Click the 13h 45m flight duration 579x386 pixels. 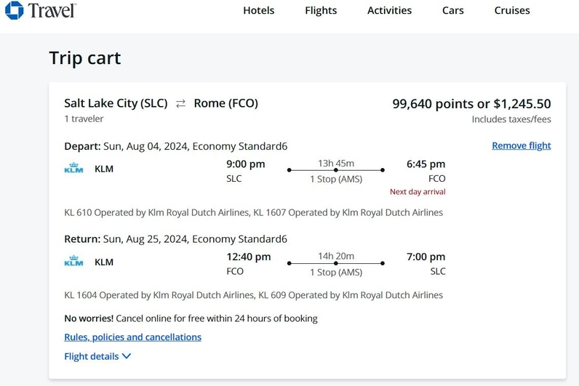336,163
